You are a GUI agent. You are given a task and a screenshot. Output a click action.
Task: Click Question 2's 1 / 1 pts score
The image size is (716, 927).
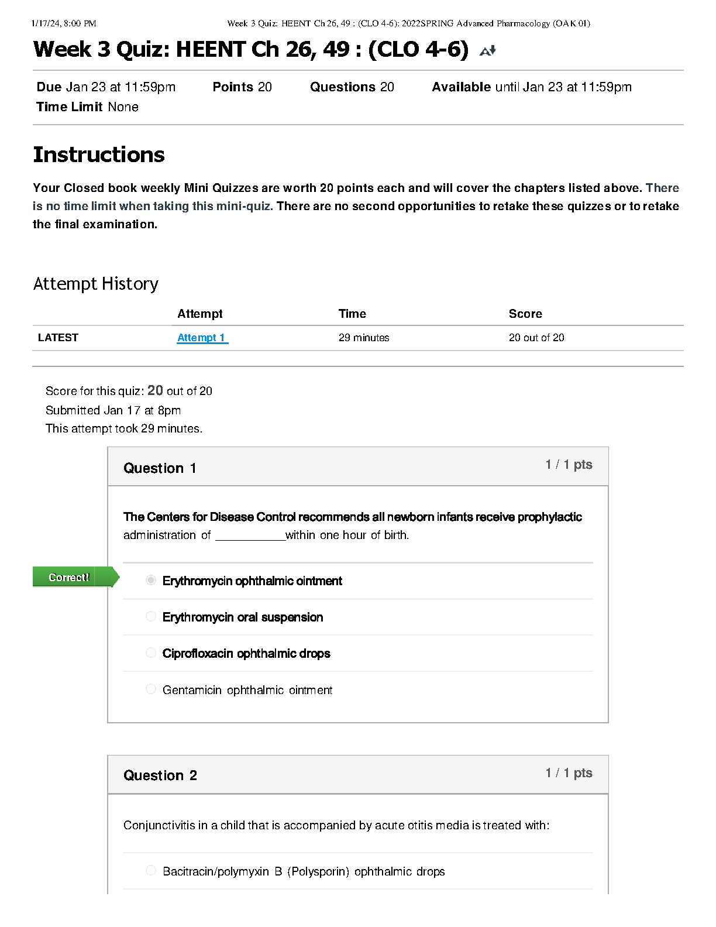(x=569, y=773)
